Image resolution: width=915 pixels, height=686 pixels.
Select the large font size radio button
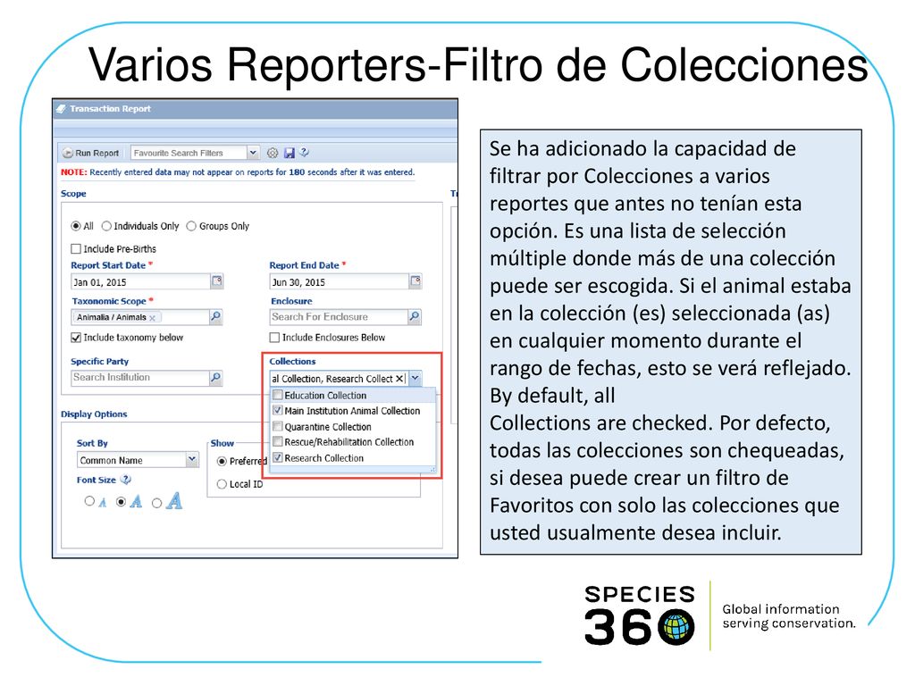[156, 502]
